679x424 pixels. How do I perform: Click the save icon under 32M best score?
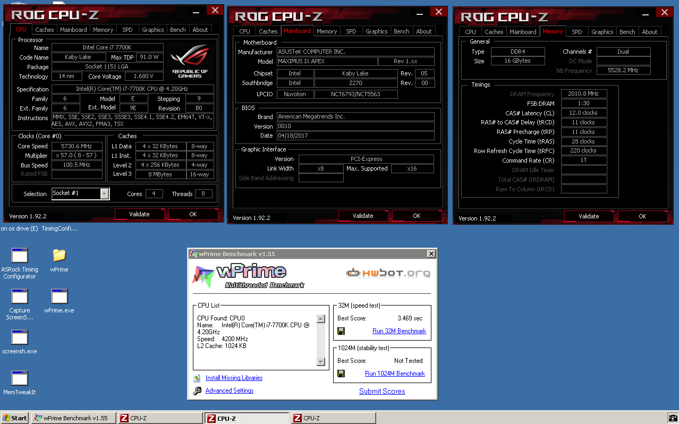pos(341,331)
